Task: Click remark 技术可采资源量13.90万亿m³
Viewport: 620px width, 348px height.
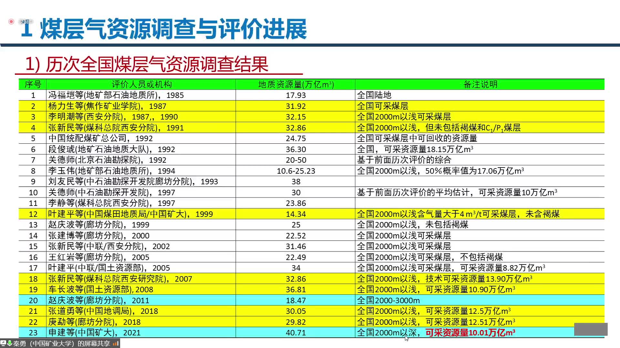Action: point(479,279)
